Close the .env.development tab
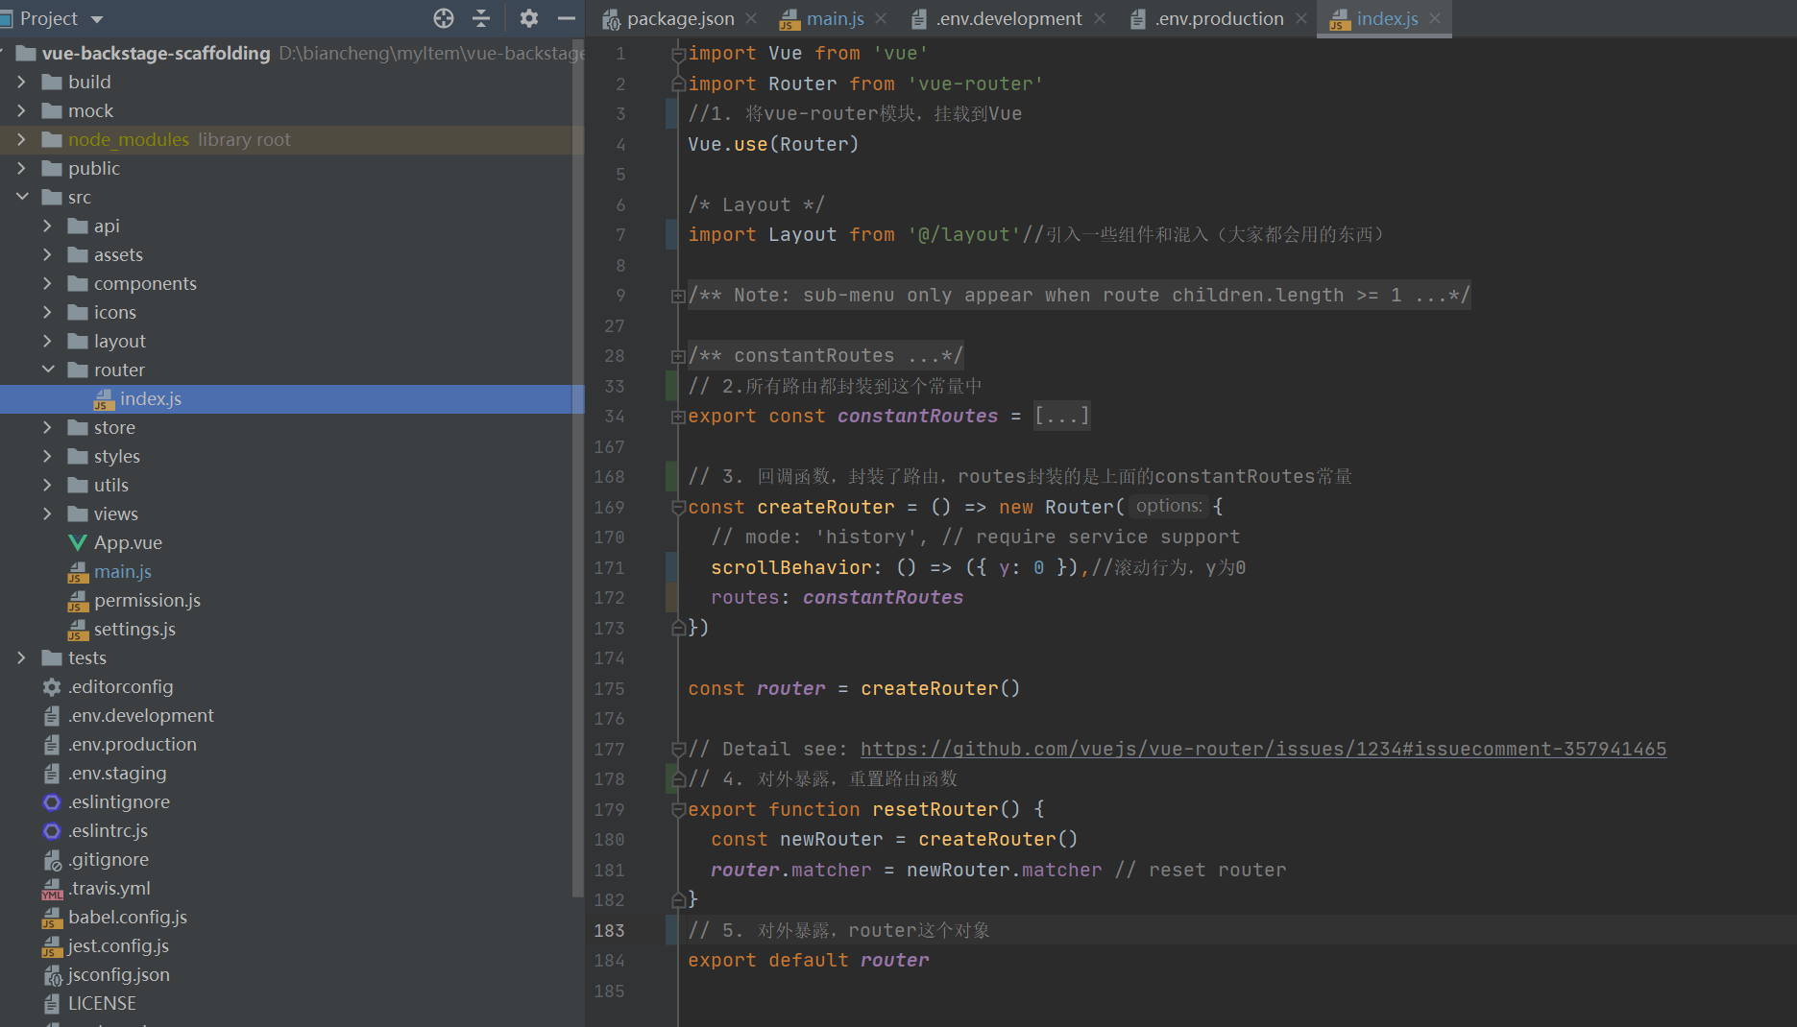Screen dimensions: 1797x1027 (x=1100, y=18)
